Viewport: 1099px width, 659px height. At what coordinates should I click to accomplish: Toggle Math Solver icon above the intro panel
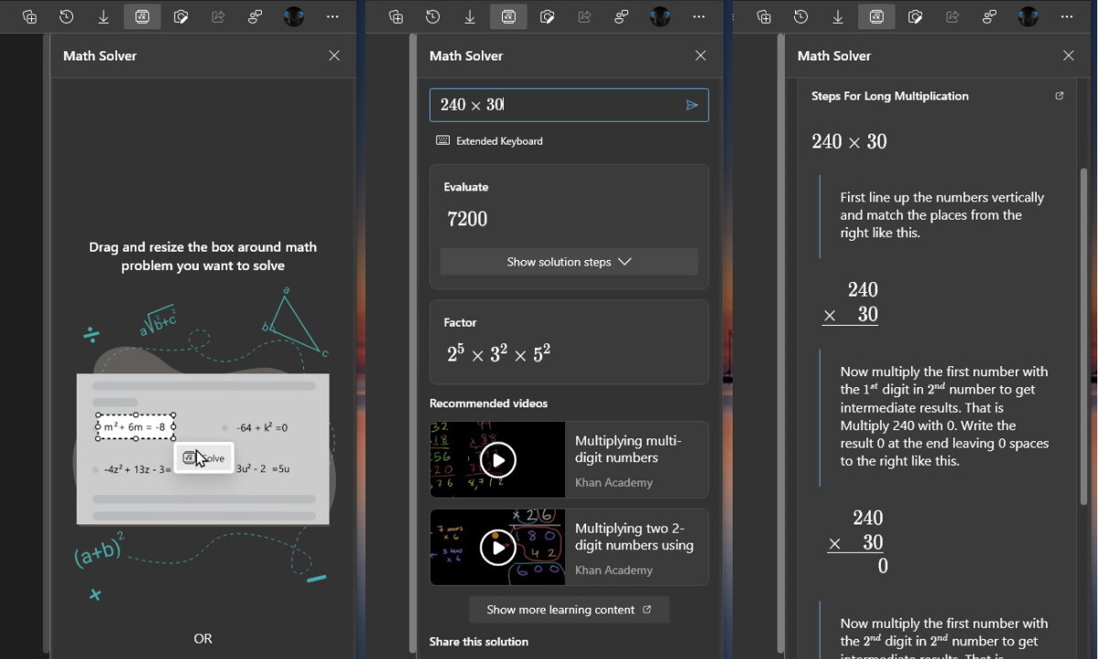(x=142, y=16)
